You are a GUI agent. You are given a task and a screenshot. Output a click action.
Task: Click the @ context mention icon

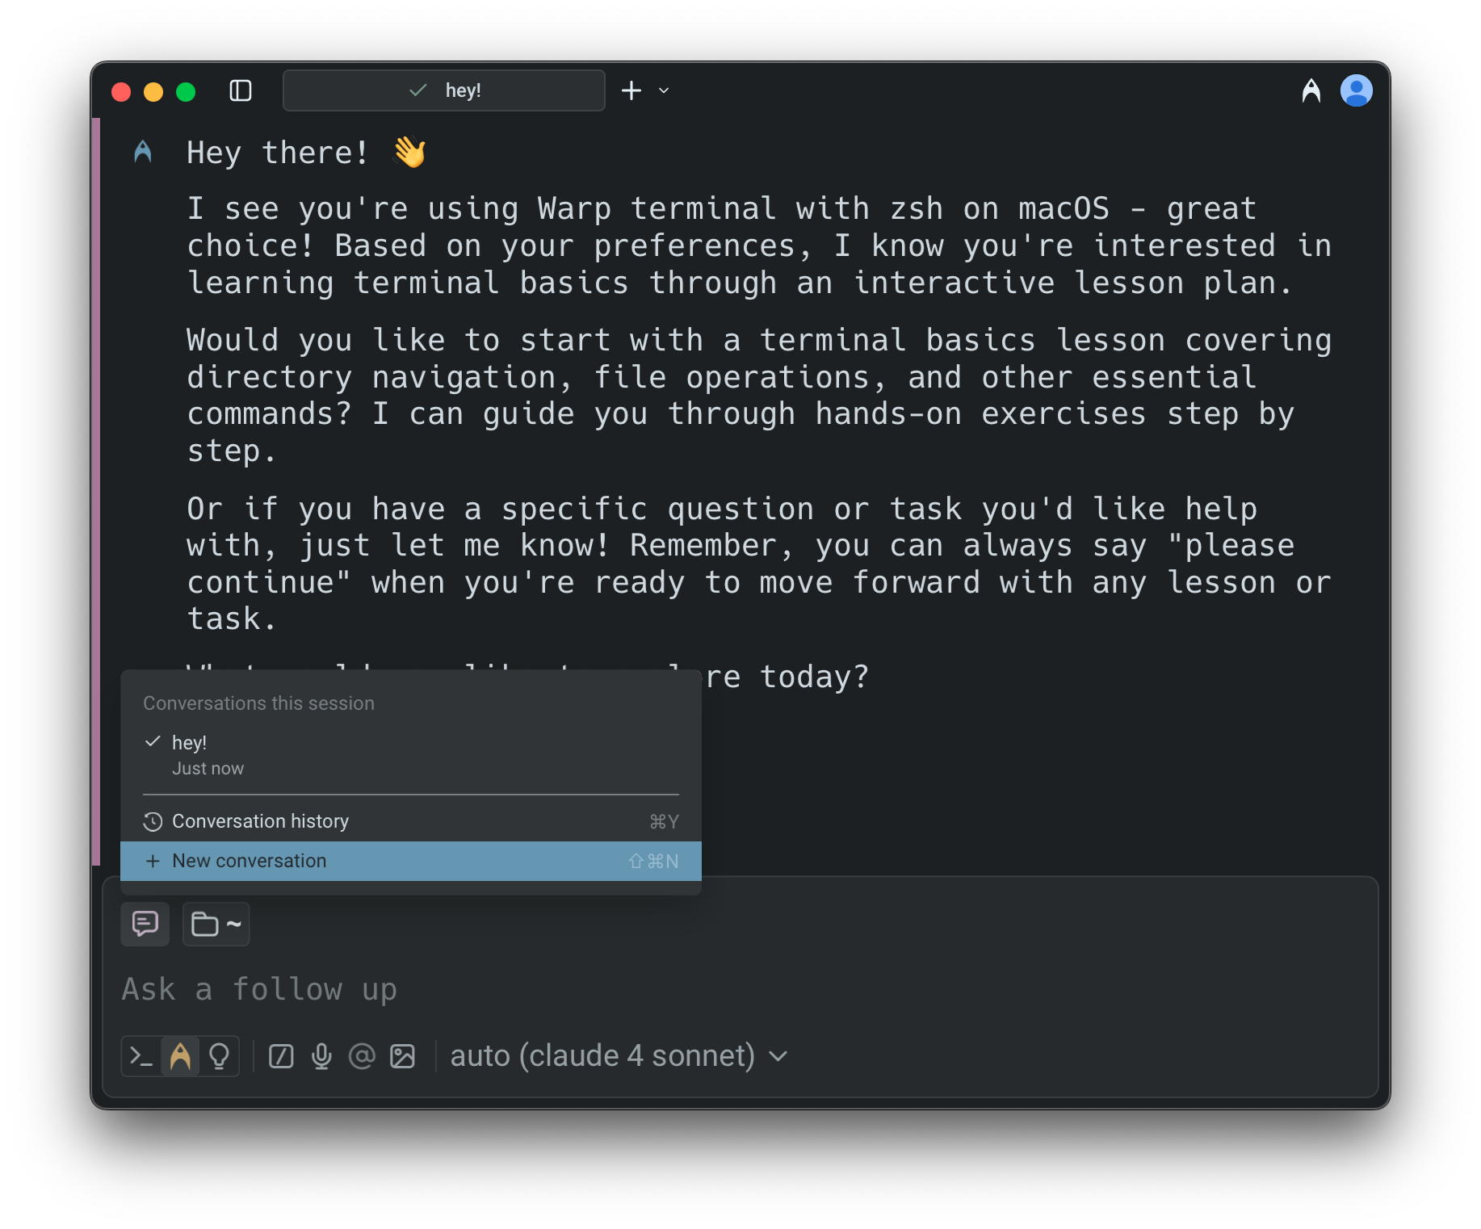pos(362,1056)
